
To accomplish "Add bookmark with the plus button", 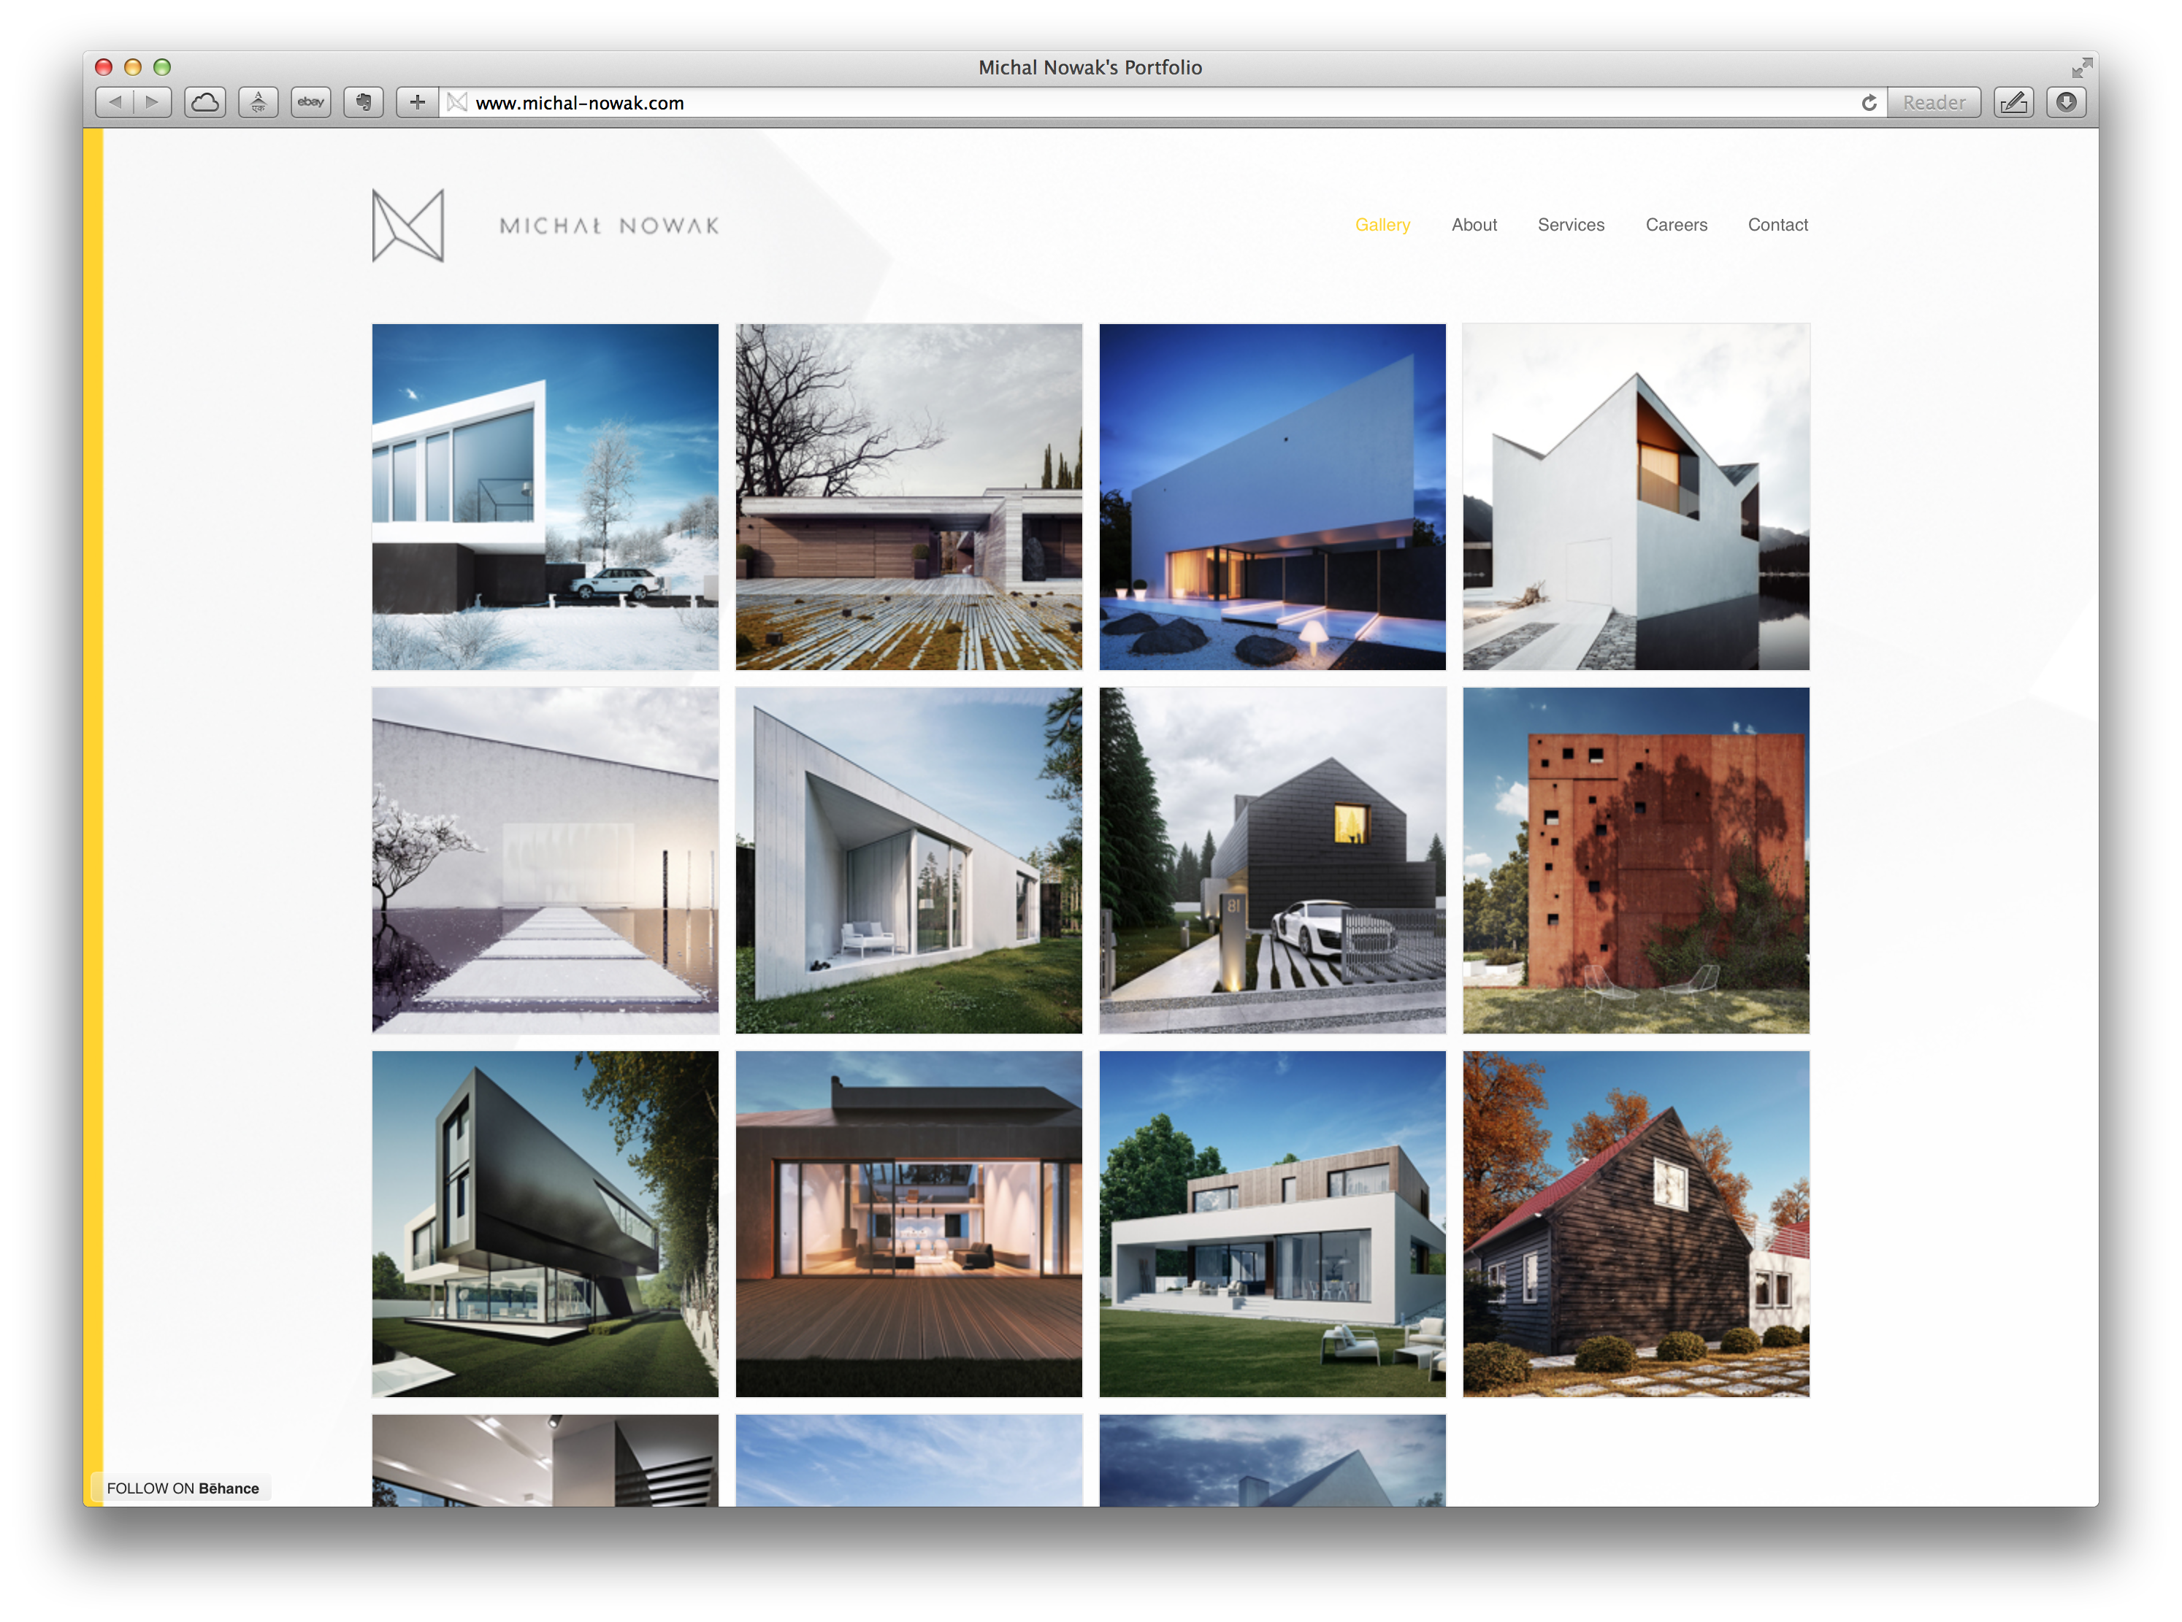I will [x=418, y=102].
